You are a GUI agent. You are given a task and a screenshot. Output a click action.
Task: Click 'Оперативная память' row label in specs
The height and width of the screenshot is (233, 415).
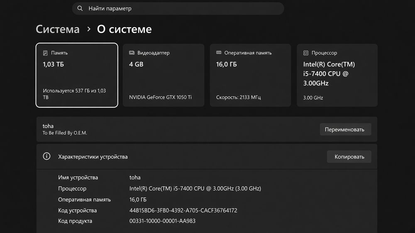84,199
